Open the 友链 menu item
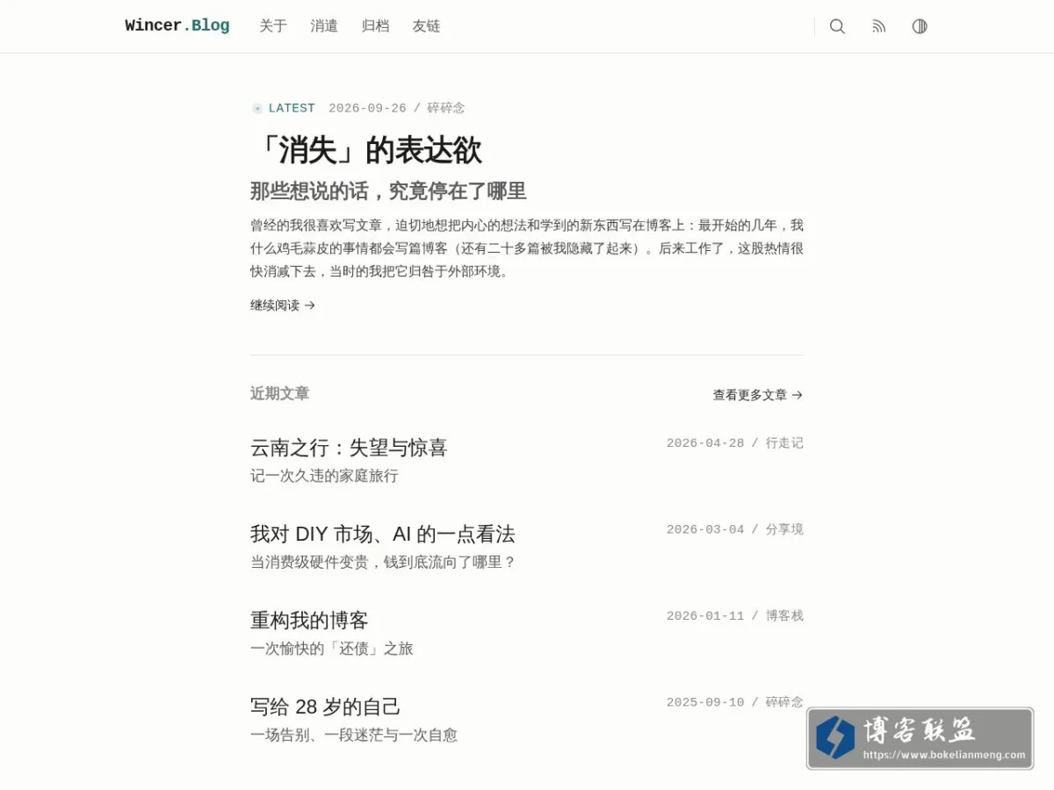The image size is (1054, 790). [426, 26]
